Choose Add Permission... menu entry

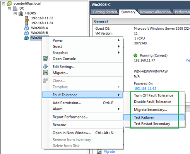(x=82, y=103)
